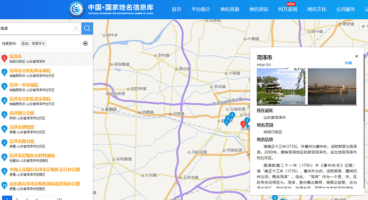Image resolution: width=368 pixels, height=200 pixels.
Task: Click the blue marker 4 on the map
Action: [227, 119]
